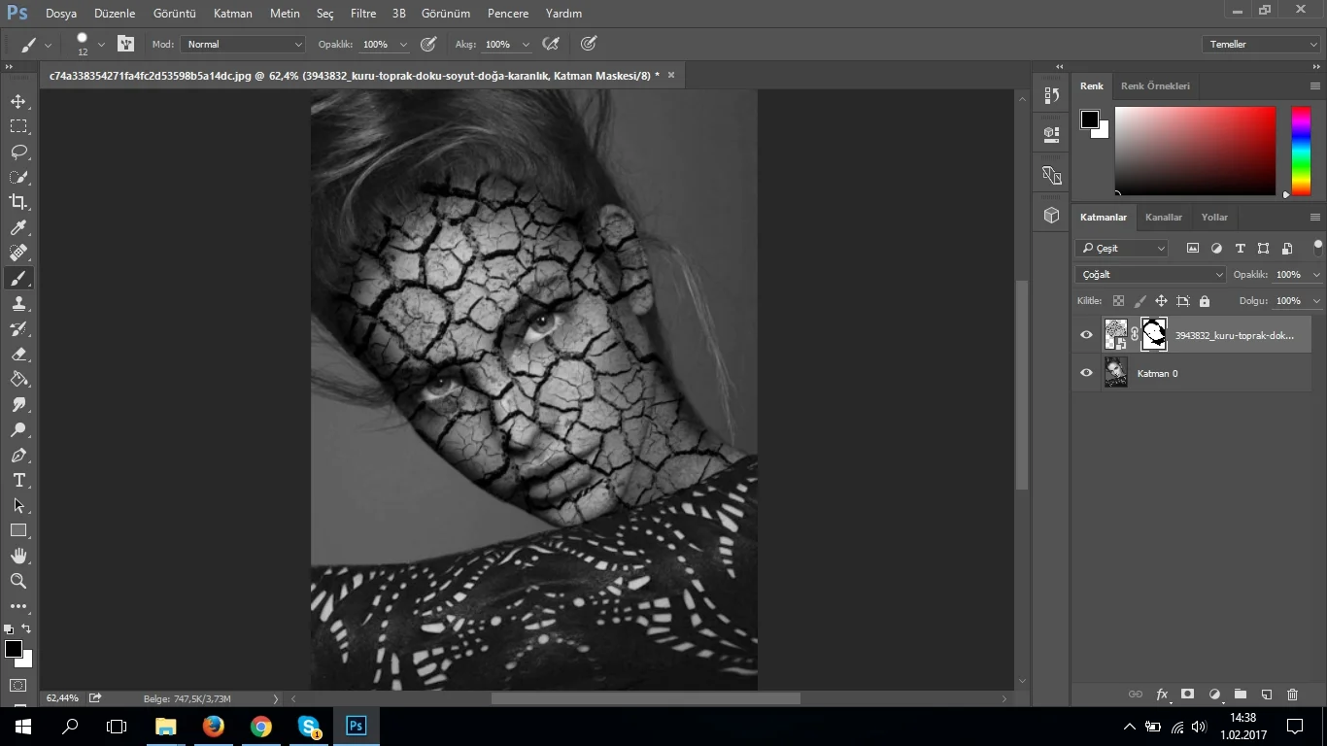
Task: Select the Hand tool
Action: (18, 556)
